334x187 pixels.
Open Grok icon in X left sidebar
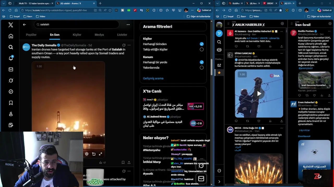click(x=11, y=81)
